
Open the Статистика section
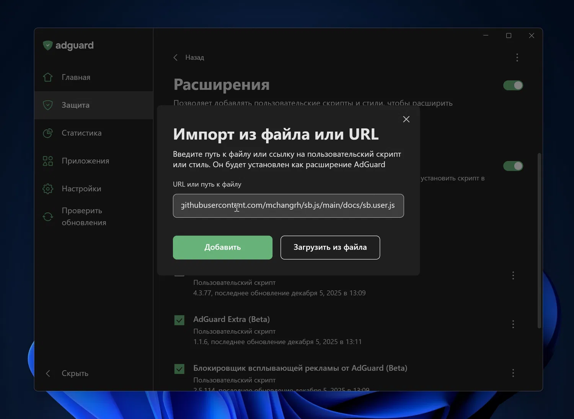[x=94, y=133]
